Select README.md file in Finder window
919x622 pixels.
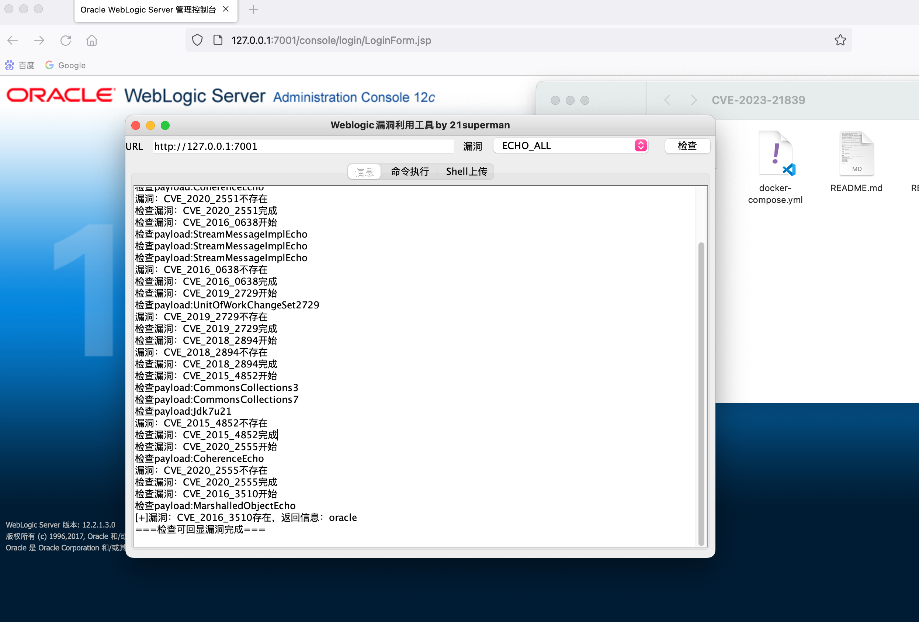click(x=857, y=162)
